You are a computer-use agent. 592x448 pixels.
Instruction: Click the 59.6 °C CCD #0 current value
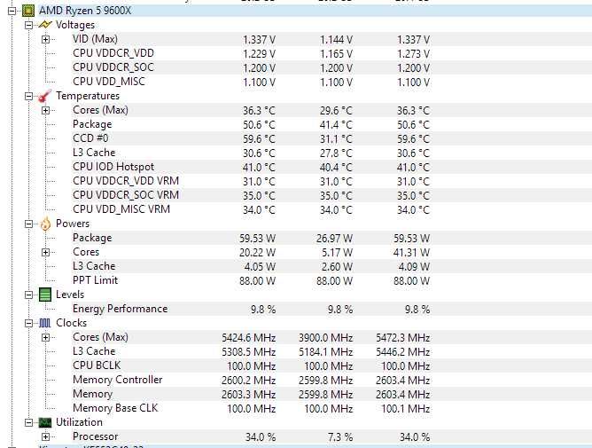(259, 139)
